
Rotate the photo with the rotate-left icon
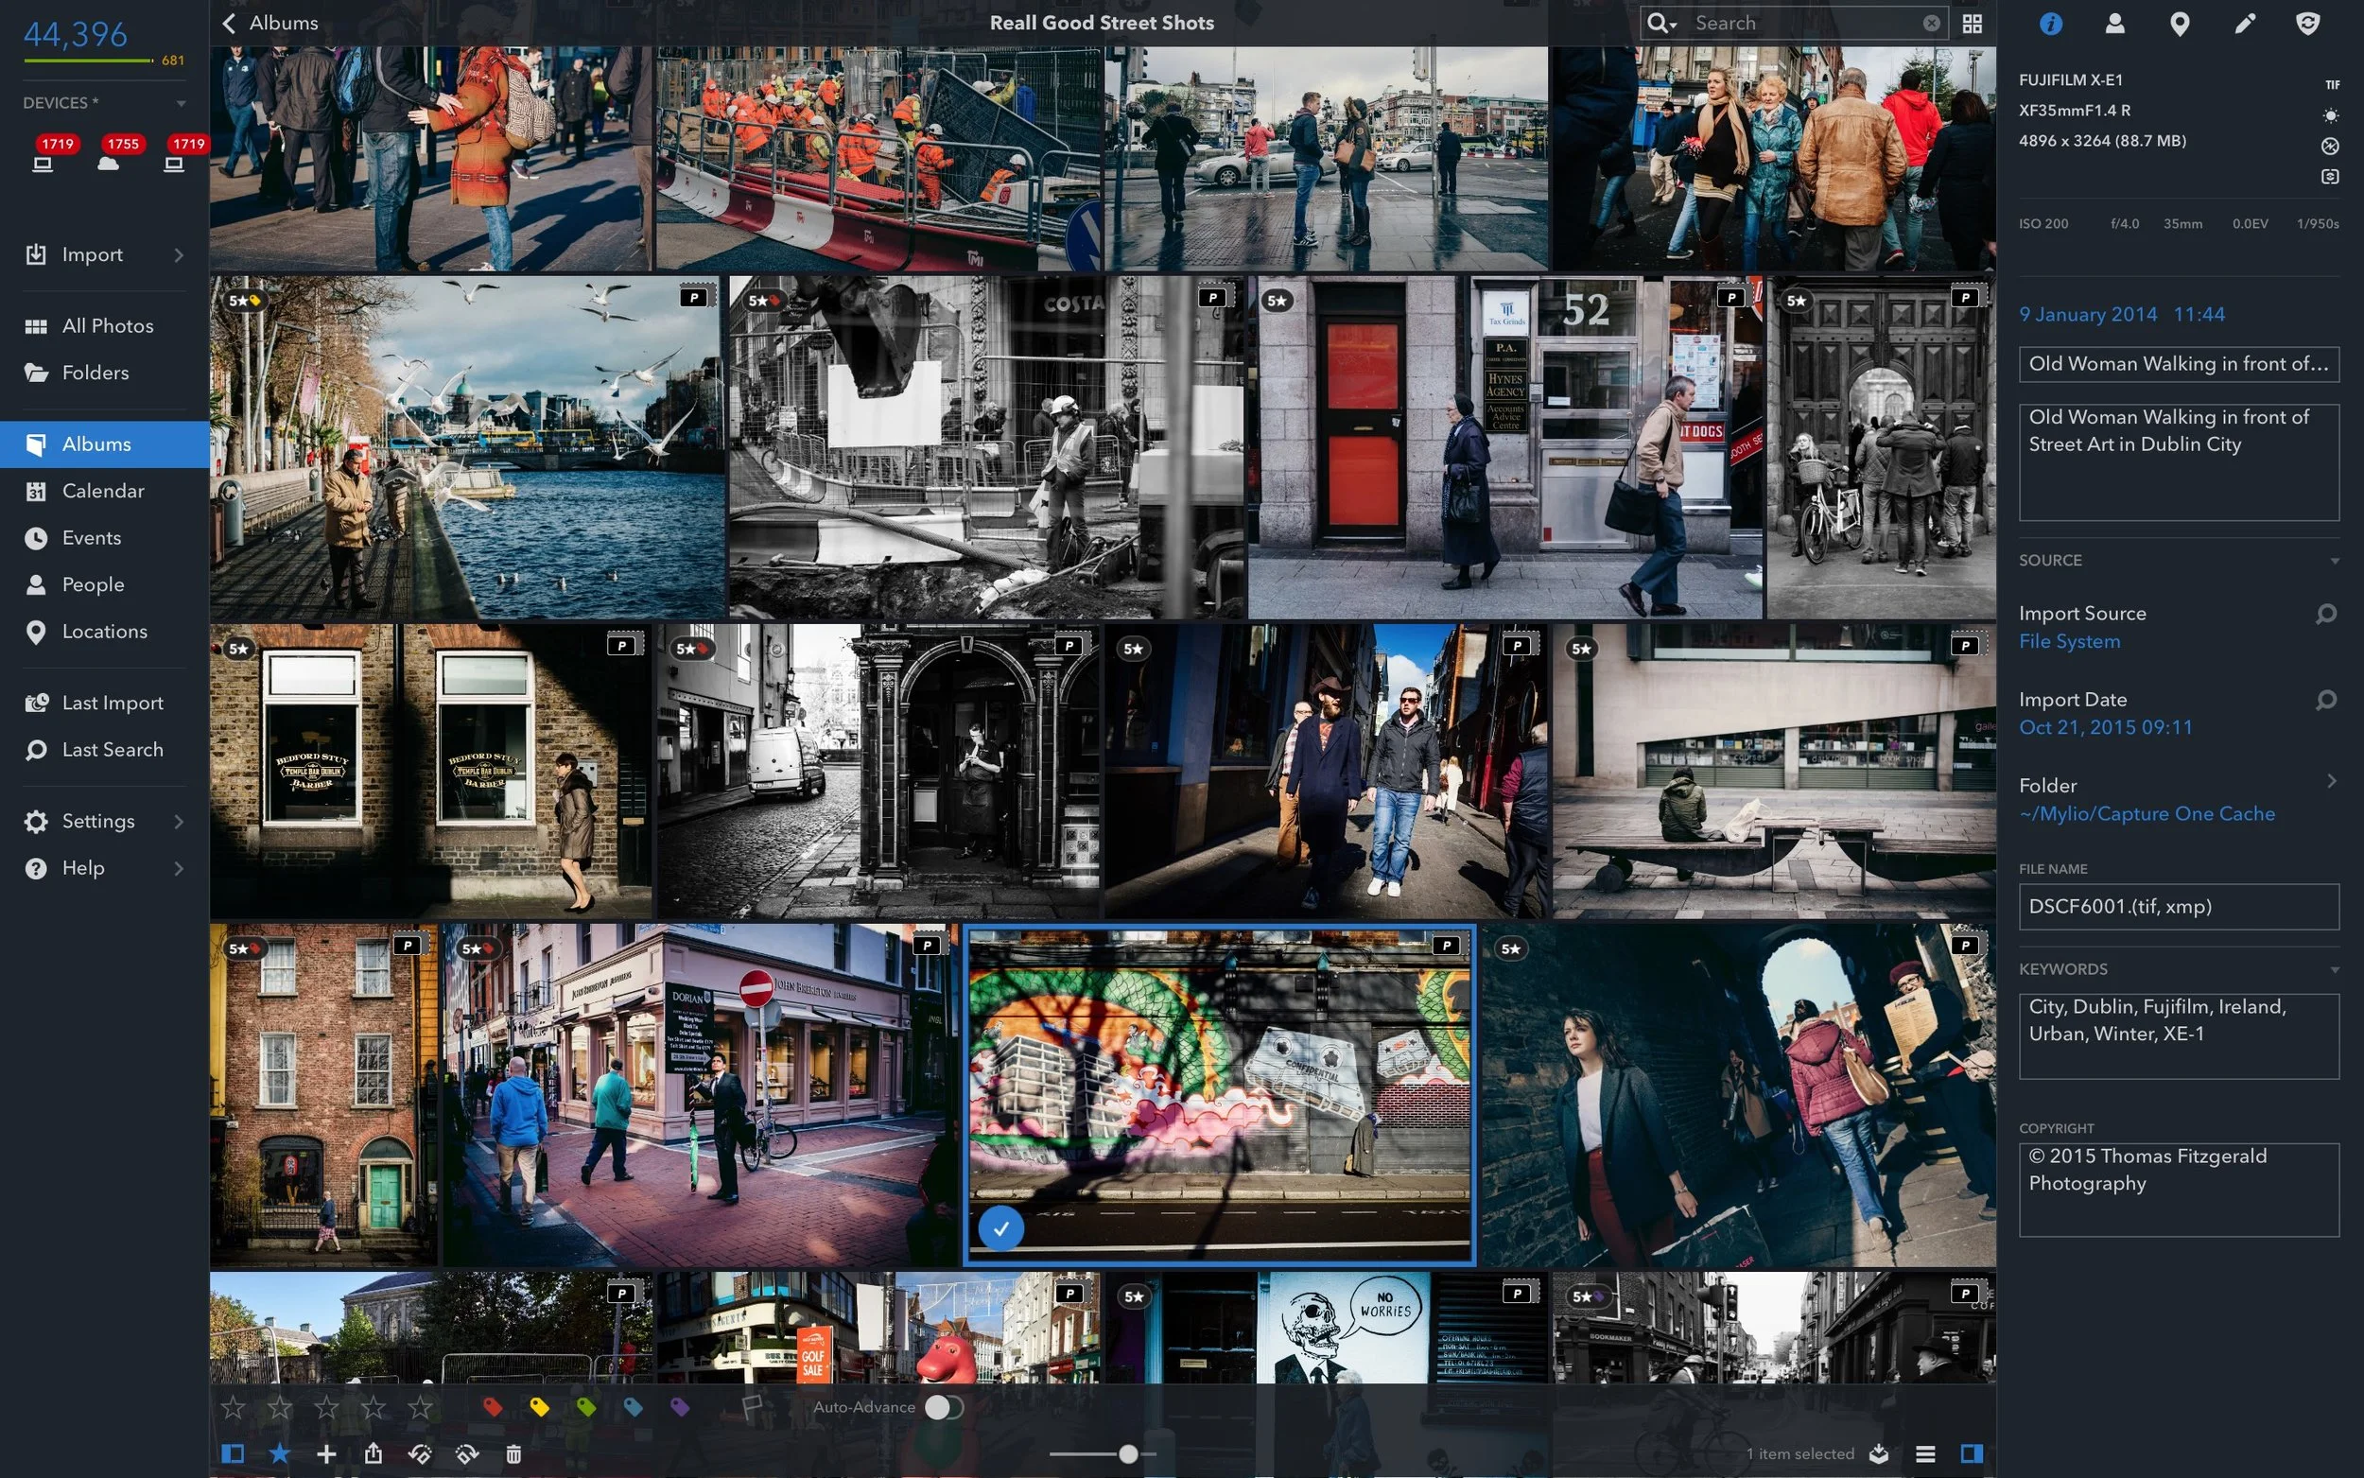[420, 1453]
